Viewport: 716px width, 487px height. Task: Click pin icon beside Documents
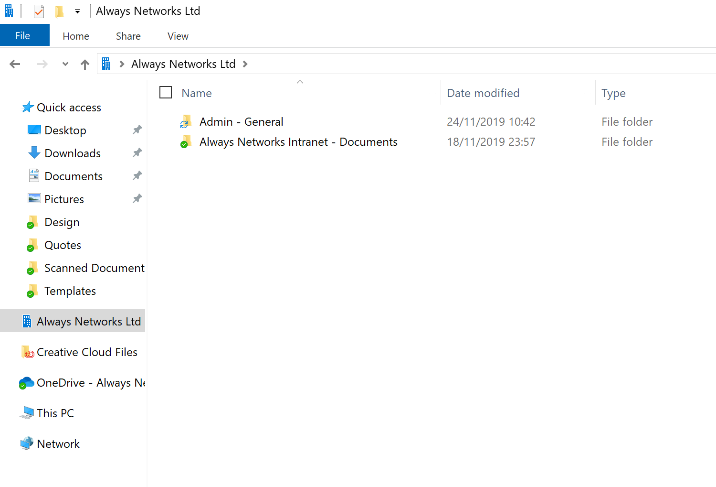click(137, 176)
